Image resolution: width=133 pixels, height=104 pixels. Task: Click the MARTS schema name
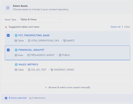[x=70, y=41]
